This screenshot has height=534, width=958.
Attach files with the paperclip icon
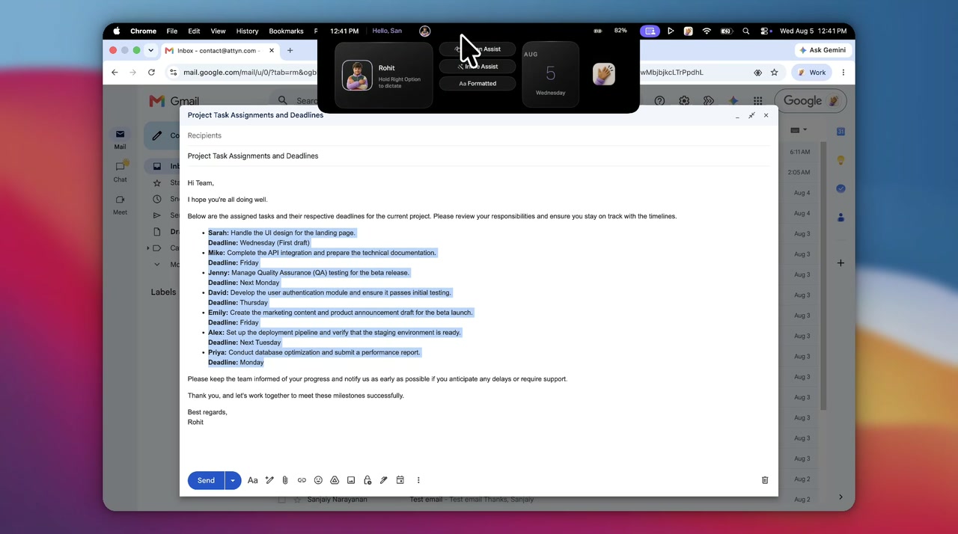[x=285, y=480]
